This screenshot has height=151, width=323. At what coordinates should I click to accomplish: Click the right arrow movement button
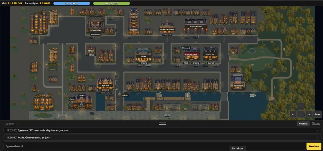[x=308, y=114]
